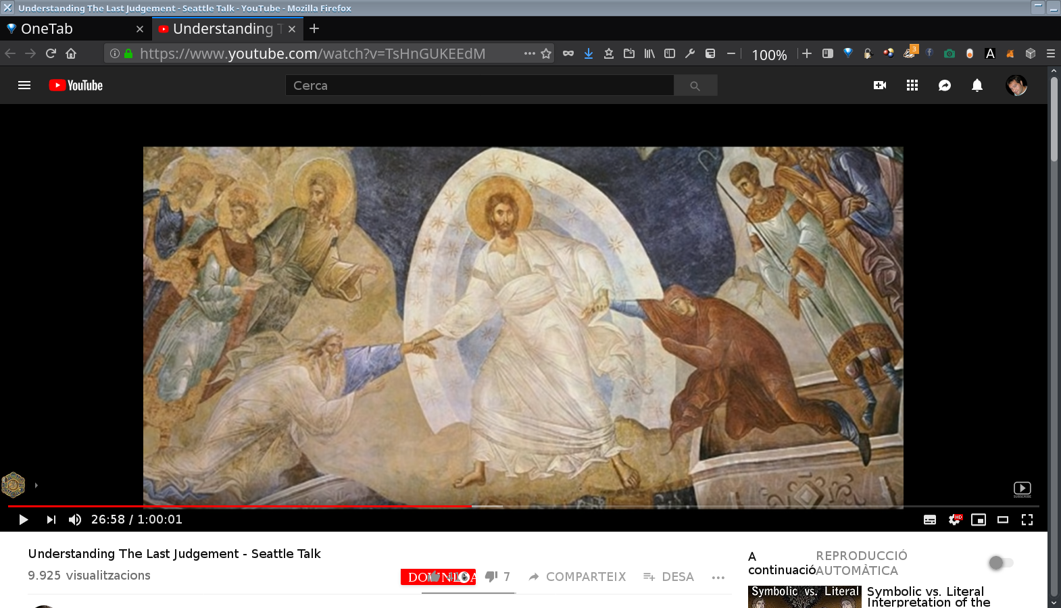Switch to miniplayer mode
This screenshot has width=1061, height=608.
point(979,520)
